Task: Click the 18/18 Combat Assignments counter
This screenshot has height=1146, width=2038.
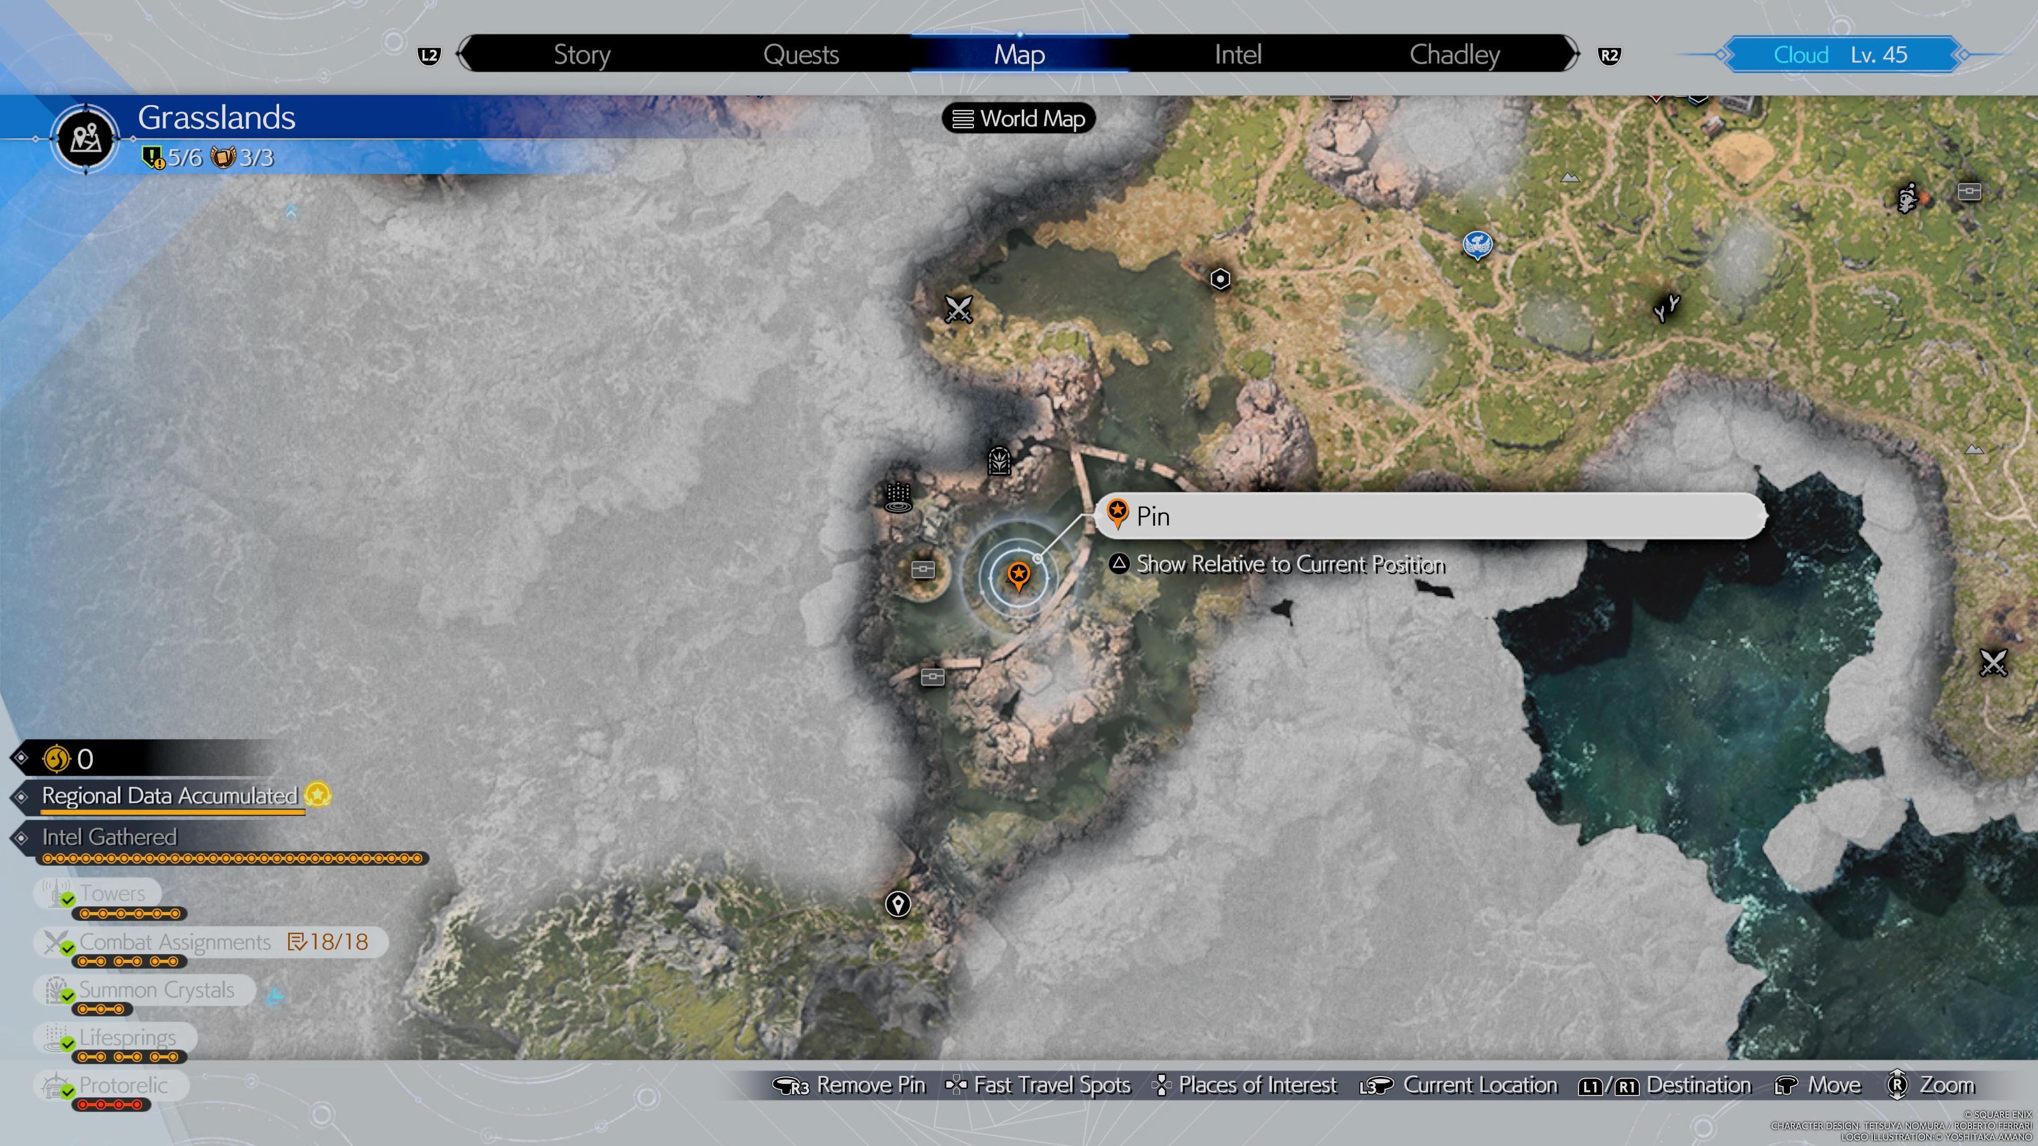Action: click(x=329, y=942)
